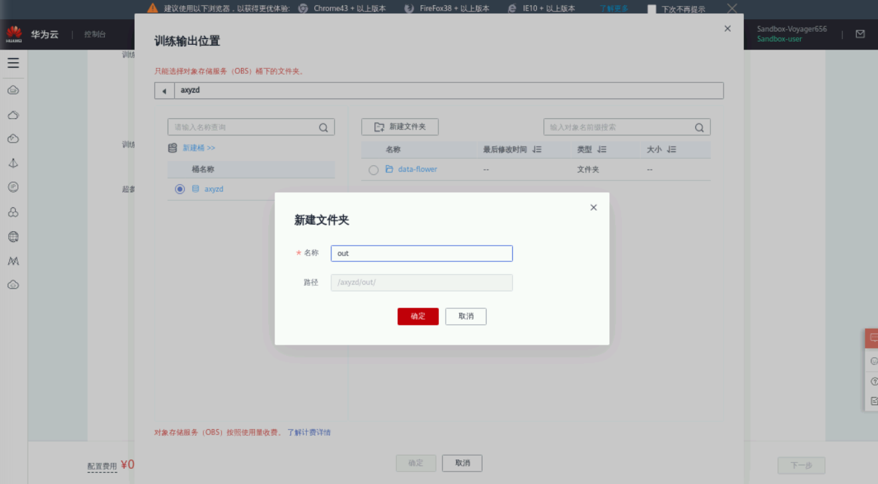Viewport: 878px width, 484px height.
Task: Click the globe icon in the sidebar
Action: tap(13, 236)
